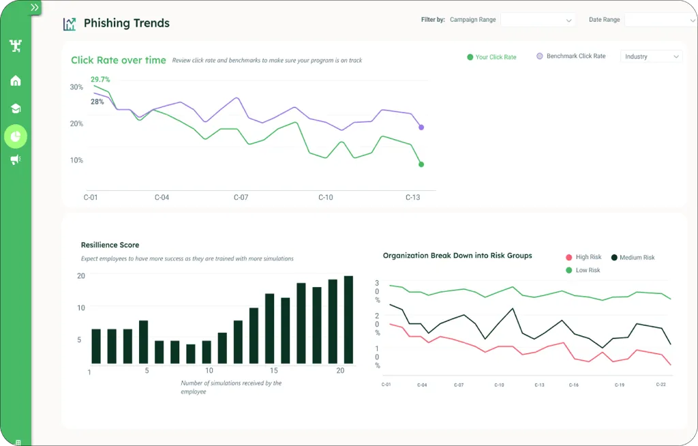
Task: Click the green end point of click rate line
Action: tap(421, 164)
